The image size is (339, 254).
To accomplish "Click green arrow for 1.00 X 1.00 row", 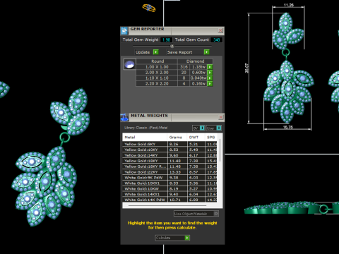I will (x=210, y=67).
